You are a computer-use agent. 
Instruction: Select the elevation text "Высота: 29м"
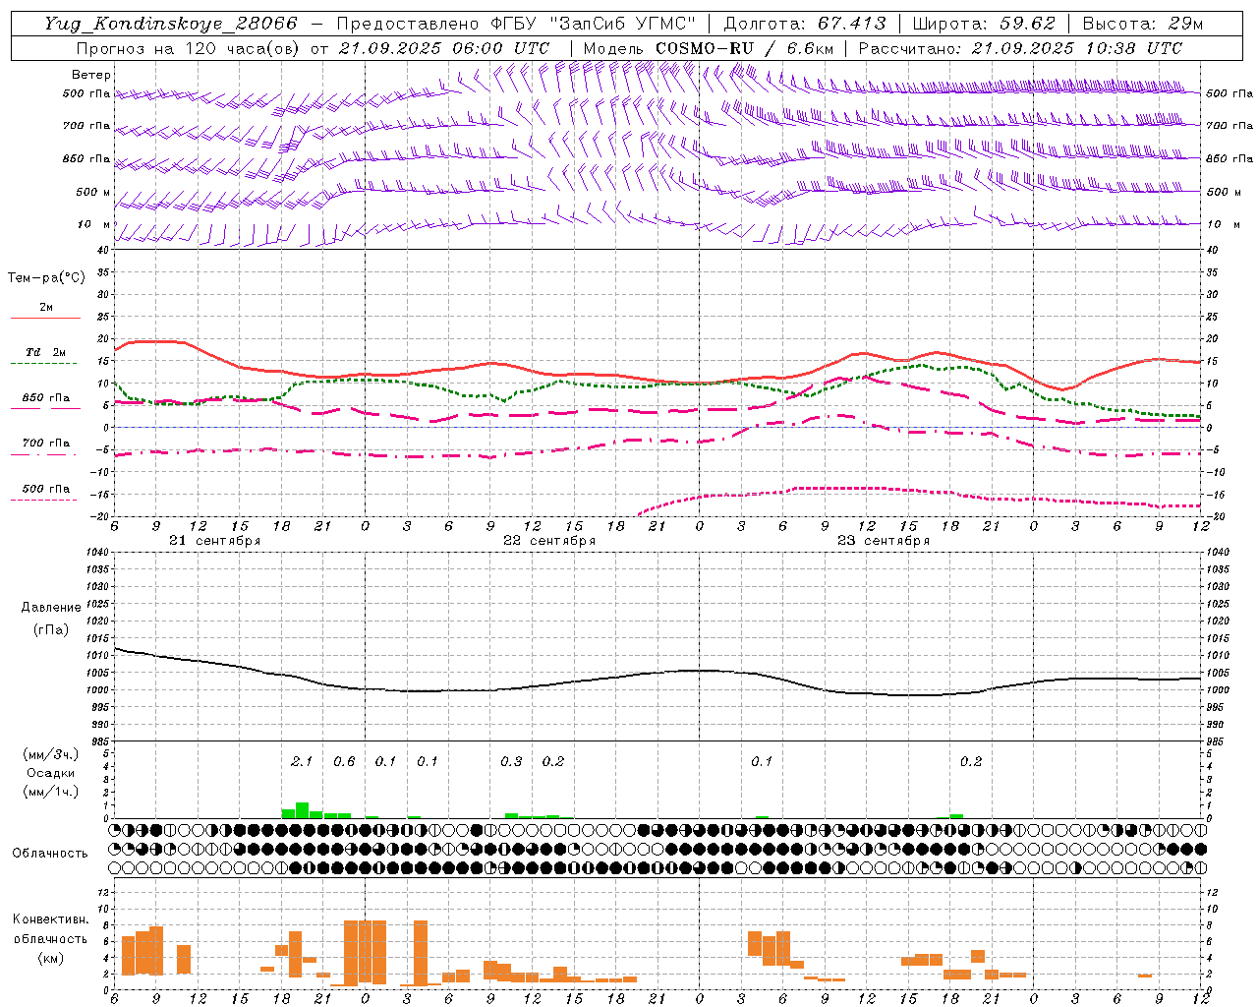(1142, 24)
